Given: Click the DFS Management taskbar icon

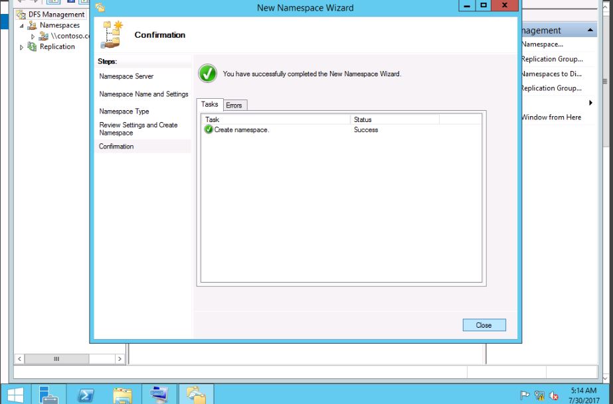Looking at the screenshot, I should [197, 395].
